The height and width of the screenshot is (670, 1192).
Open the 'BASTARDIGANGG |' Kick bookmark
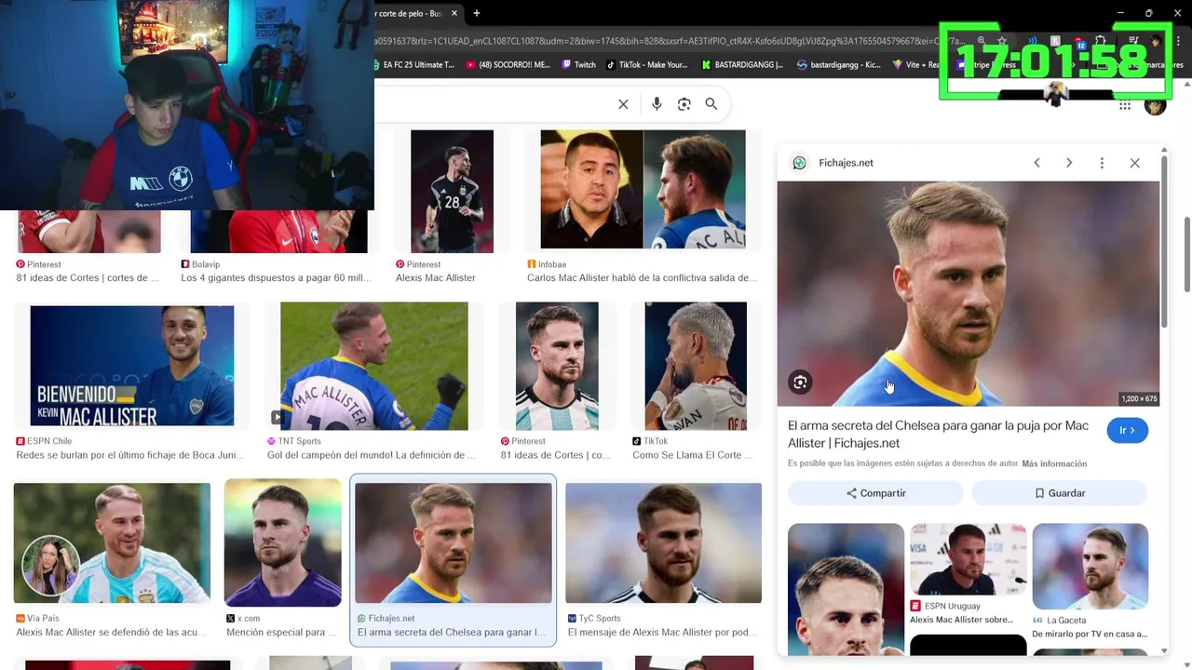tap(742, 65)
